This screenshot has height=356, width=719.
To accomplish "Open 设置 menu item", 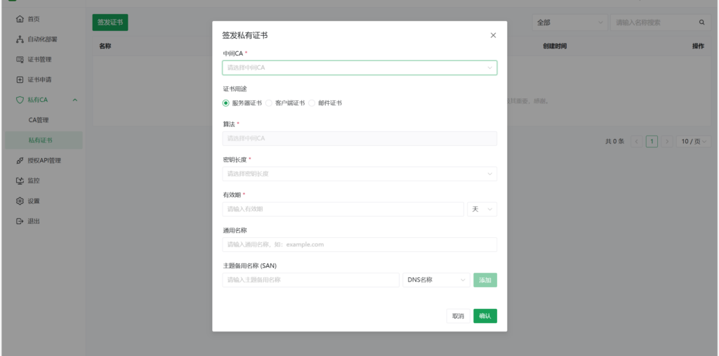I will [44, 201].
